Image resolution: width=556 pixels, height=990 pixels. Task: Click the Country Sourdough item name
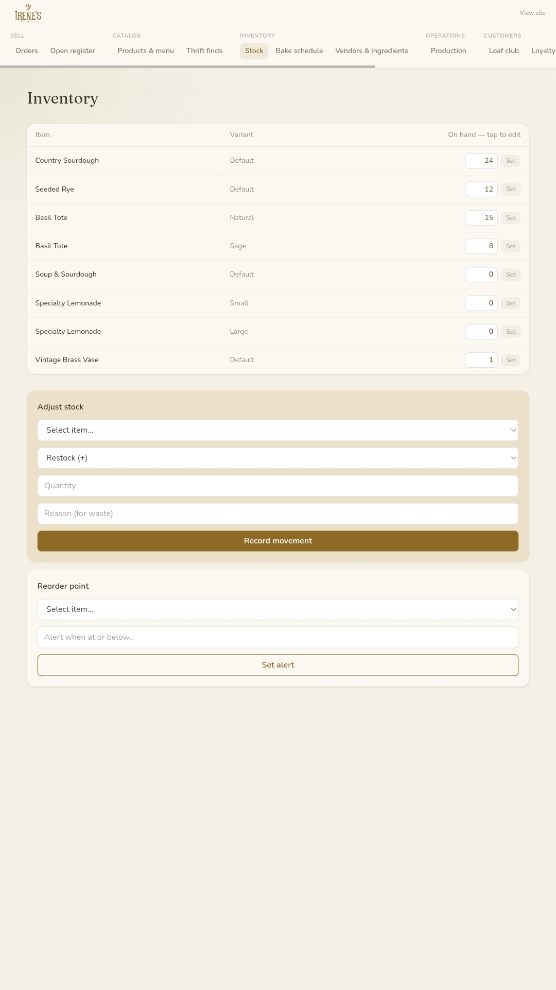pyautogui.click(x=67, y=161)
